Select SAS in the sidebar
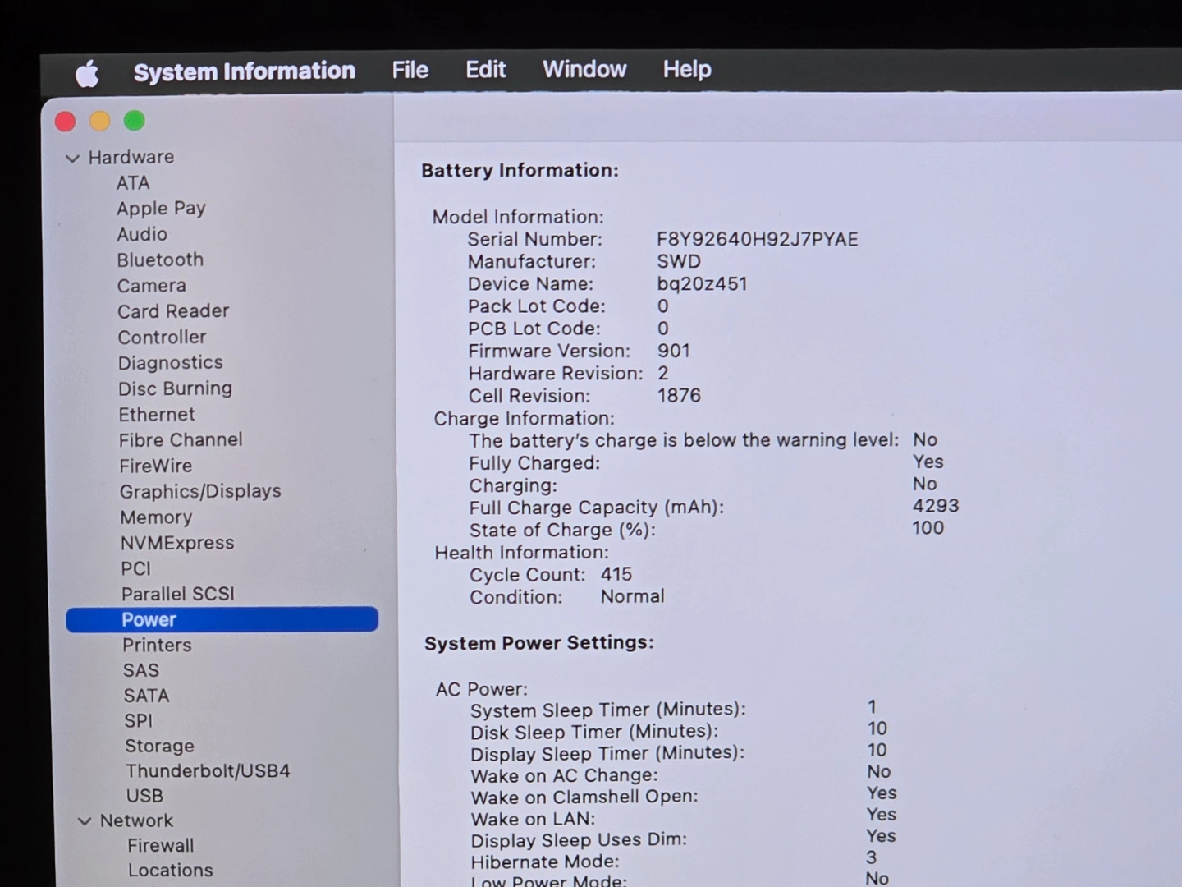 (141, 670)
